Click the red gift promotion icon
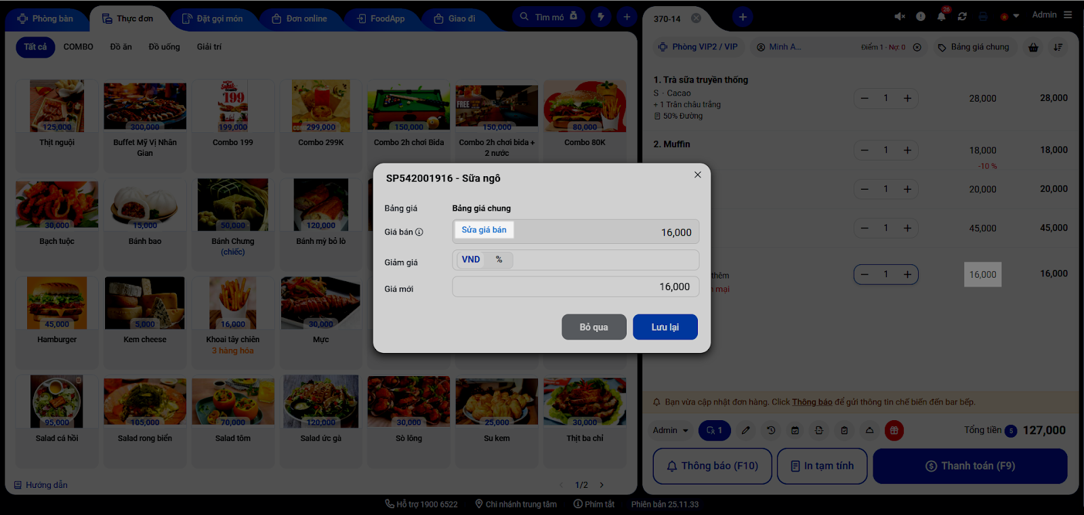The image size is (1084, 515). pos(894,430)
